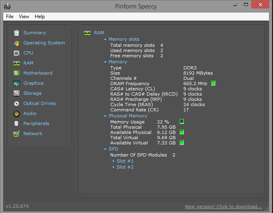This screenshot has height=213, width=273.
Task: Select the CPU chip icon
Action: tap(17, 53)
